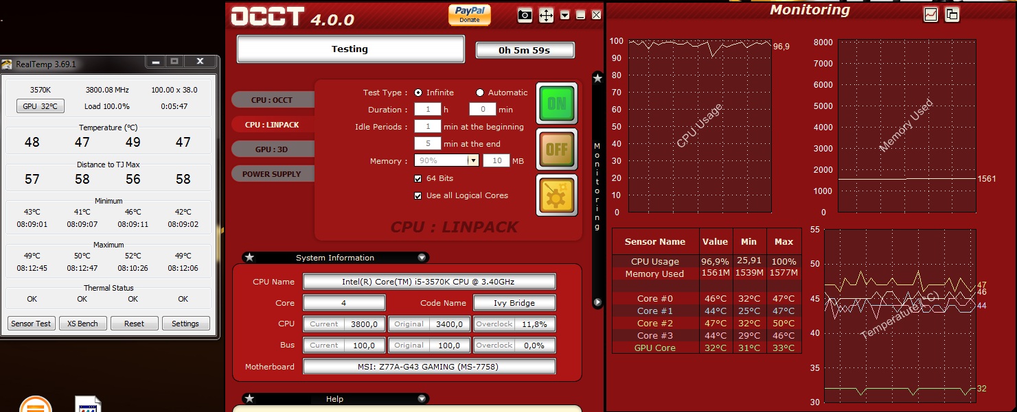Toggle the 64 Bits checkbox
The image size is (1017, 412).
(418, 178)
